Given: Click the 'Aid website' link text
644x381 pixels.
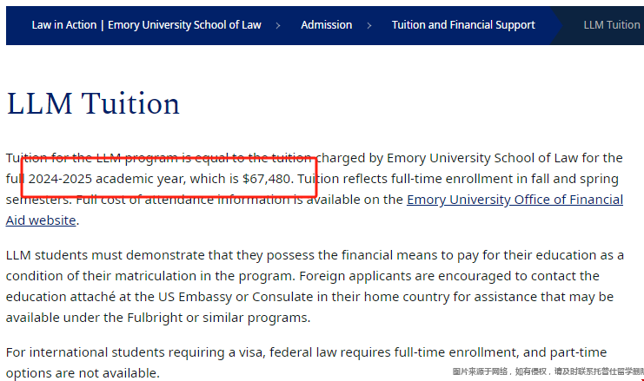Looking at the screenshot, I should click(x=41, y=220).
